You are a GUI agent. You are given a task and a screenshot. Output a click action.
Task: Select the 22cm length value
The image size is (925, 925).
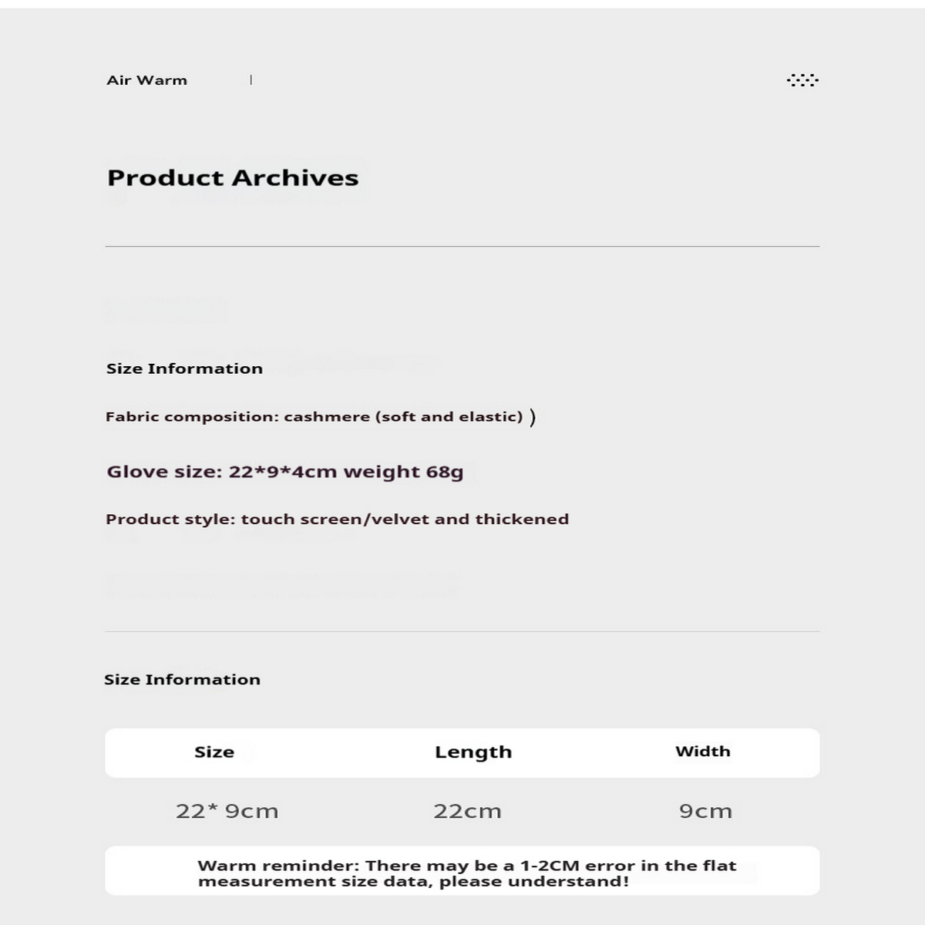[x=467, y=811]
